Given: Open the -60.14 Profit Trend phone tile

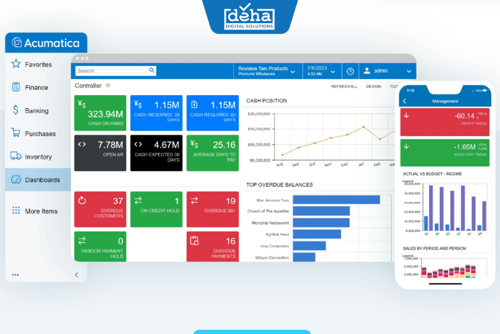Looking at the screenshot, I should (x=445, y=122).
